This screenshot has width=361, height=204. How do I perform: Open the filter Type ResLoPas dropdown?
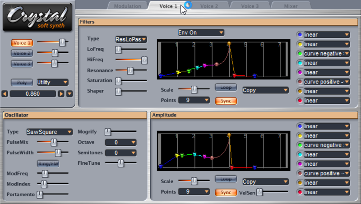[x=131, y=39]
